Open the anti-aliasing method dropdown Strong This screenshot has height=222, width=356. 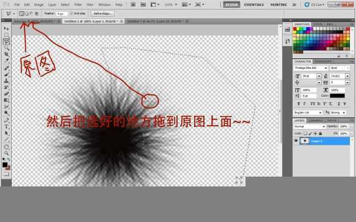(337, 112)
